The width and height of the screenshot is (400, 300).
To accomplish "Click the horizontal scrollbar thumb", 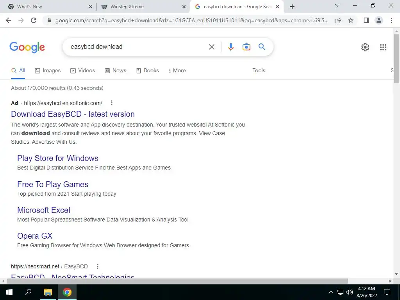I will (177, 281).
